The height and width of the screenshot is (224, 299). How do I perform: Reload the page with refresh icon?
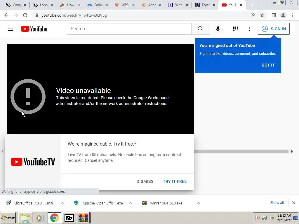(25, 15)
